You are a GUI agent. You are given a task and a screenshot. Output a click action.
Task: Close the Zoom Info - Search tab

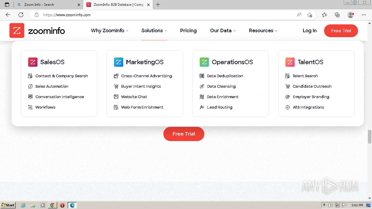click(79, 5)
